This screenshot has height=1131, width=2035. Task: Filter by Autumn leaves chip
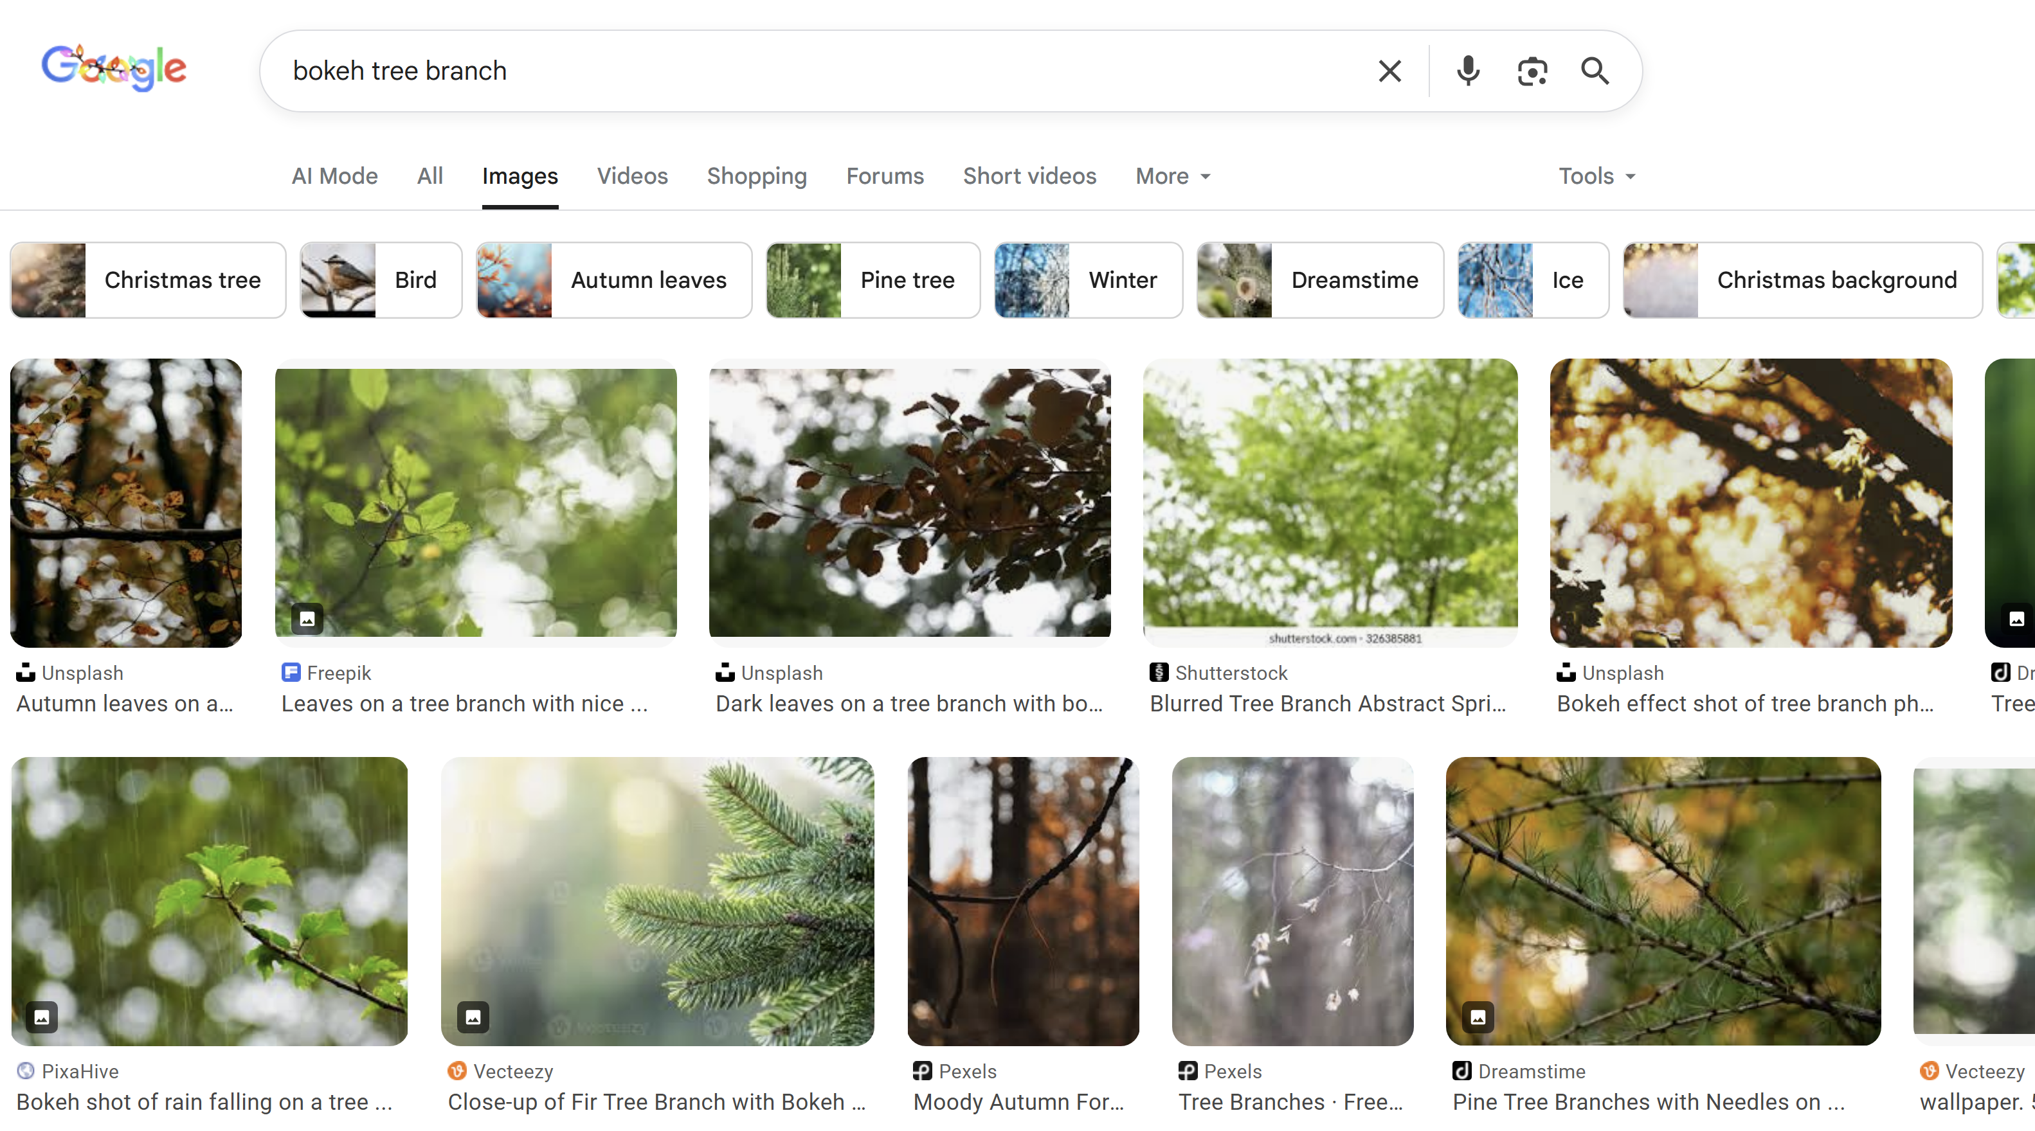(614, 280)
